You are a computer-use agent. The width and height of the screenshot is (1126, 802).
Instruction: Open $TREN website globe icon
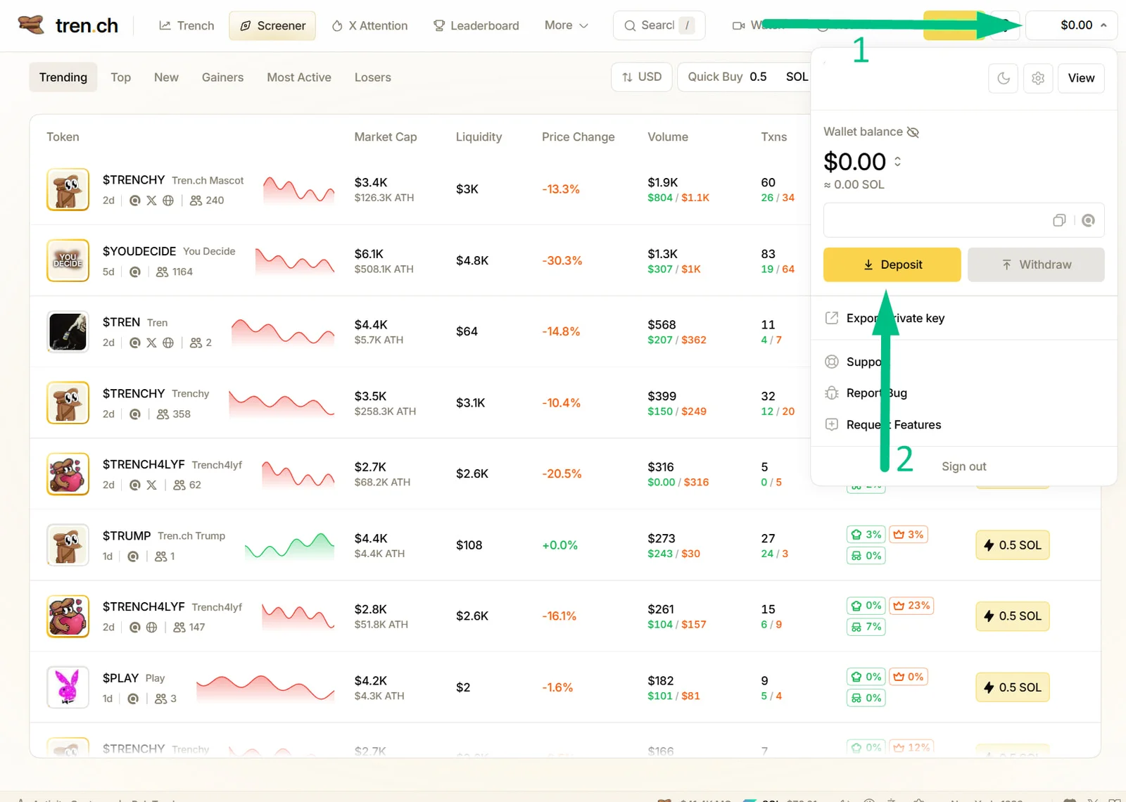point(168,343)
